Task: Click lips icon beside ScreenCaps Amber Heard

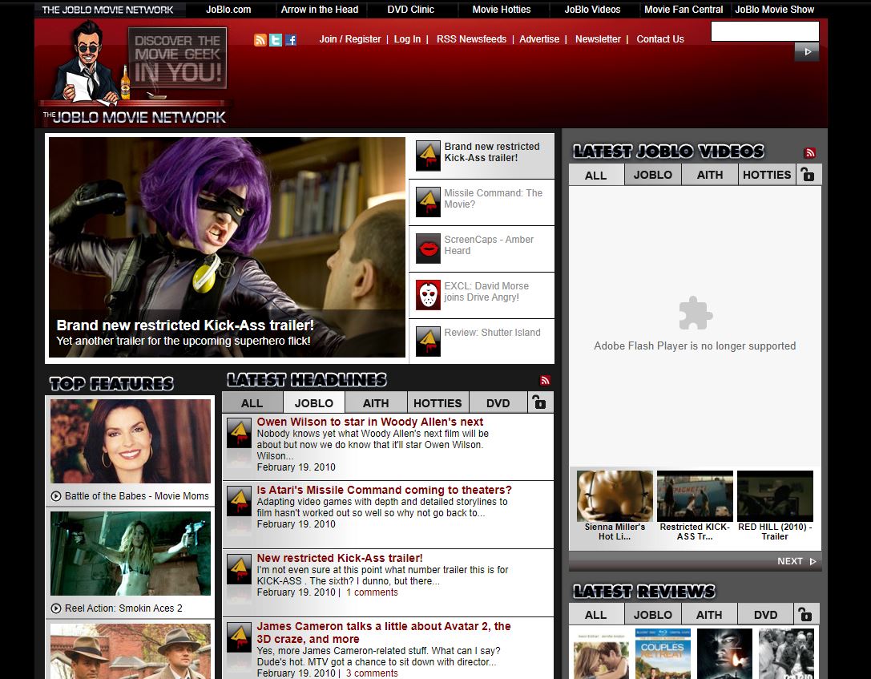Action: coord(428,249)
